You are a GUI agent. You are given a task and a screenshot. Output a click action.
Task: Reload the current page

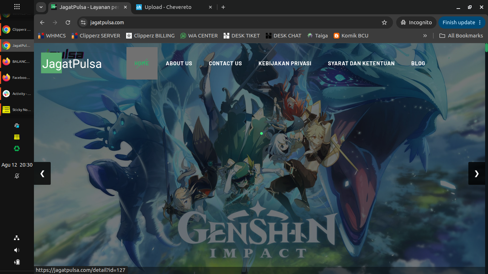(68, 22)
